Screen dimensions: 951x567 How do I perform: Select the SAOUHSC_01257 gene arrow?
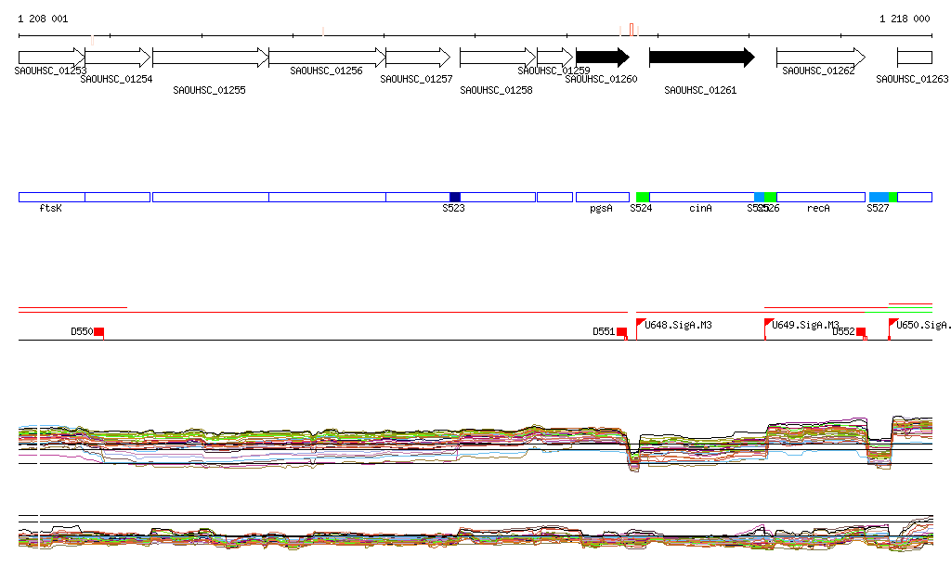pos(418,58)
